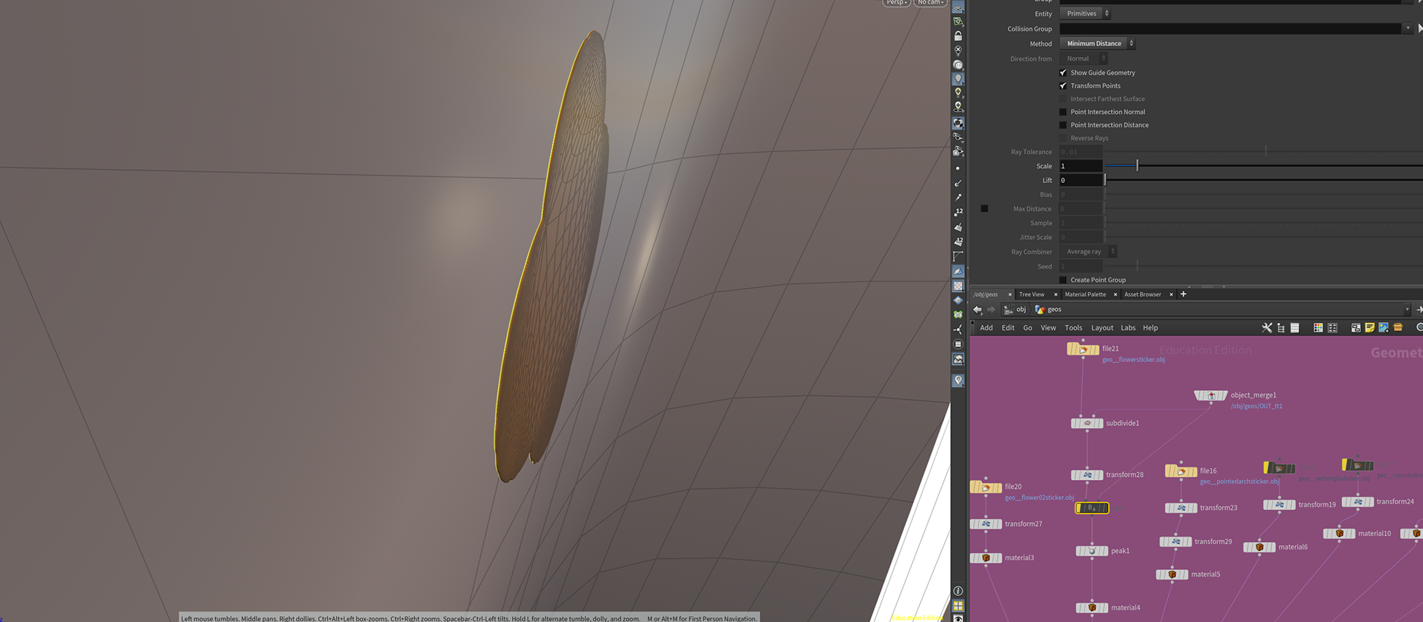1423x622 pixels.
Task: Add a new pane tab
Action: [x=1184, y=295]
